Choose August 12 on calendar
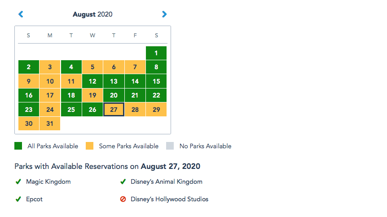Image resolution: width=387 pixels, height=217 pixels. 92,81
